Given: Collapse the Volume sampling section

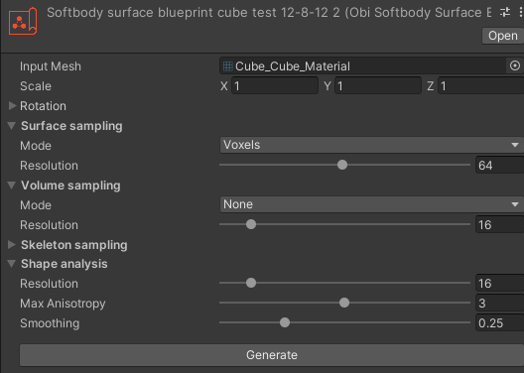Looking at the screenshot, I should 12,186.
